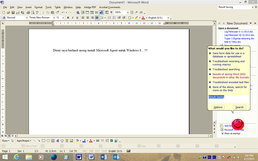Turn off Justify alignment
258x161 pixels.
point(97,18)
